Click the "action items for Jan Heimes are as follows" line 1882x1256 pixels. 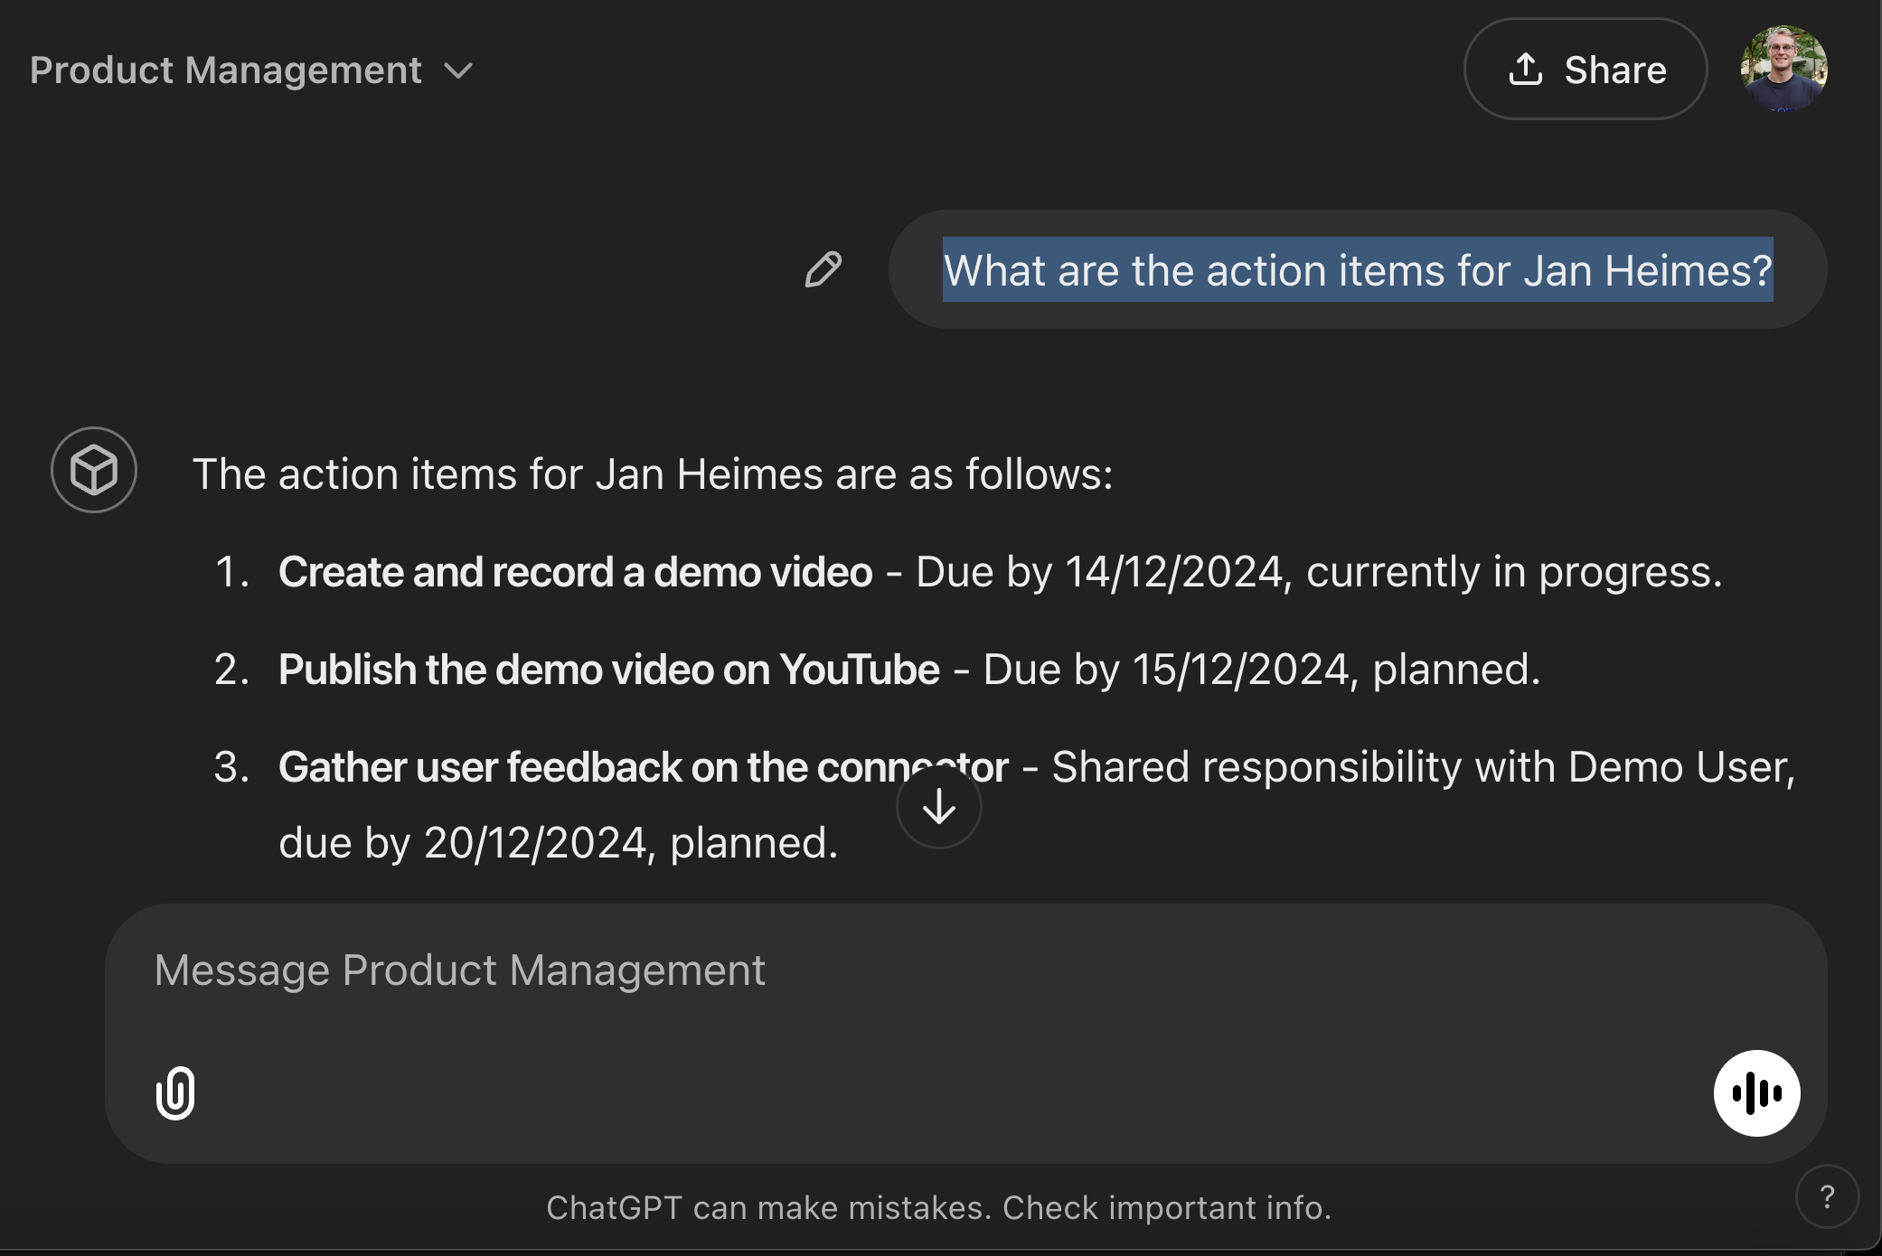tap(653, 474)
